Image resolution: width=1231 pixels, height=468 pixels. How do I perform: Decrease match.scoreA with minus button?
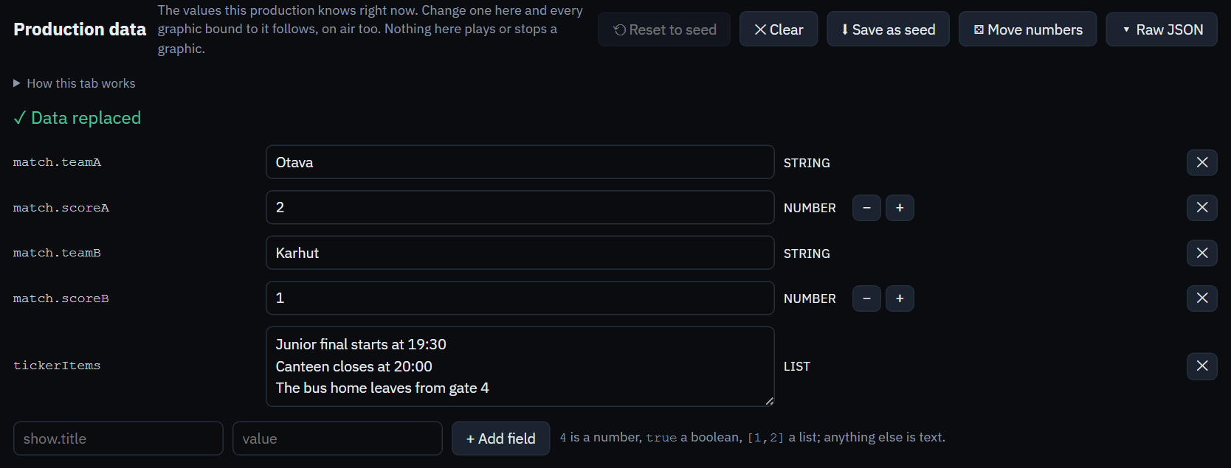pyautogui.click(x=866, y=208)
